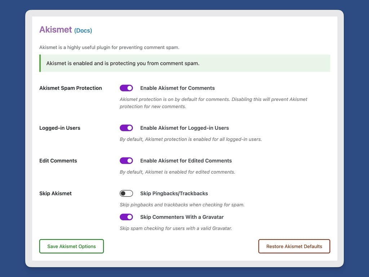Screen dimensions: 369x277
Task: Turn off the Akismet for Logged-in Users switch
Action: tap(126, 128)
